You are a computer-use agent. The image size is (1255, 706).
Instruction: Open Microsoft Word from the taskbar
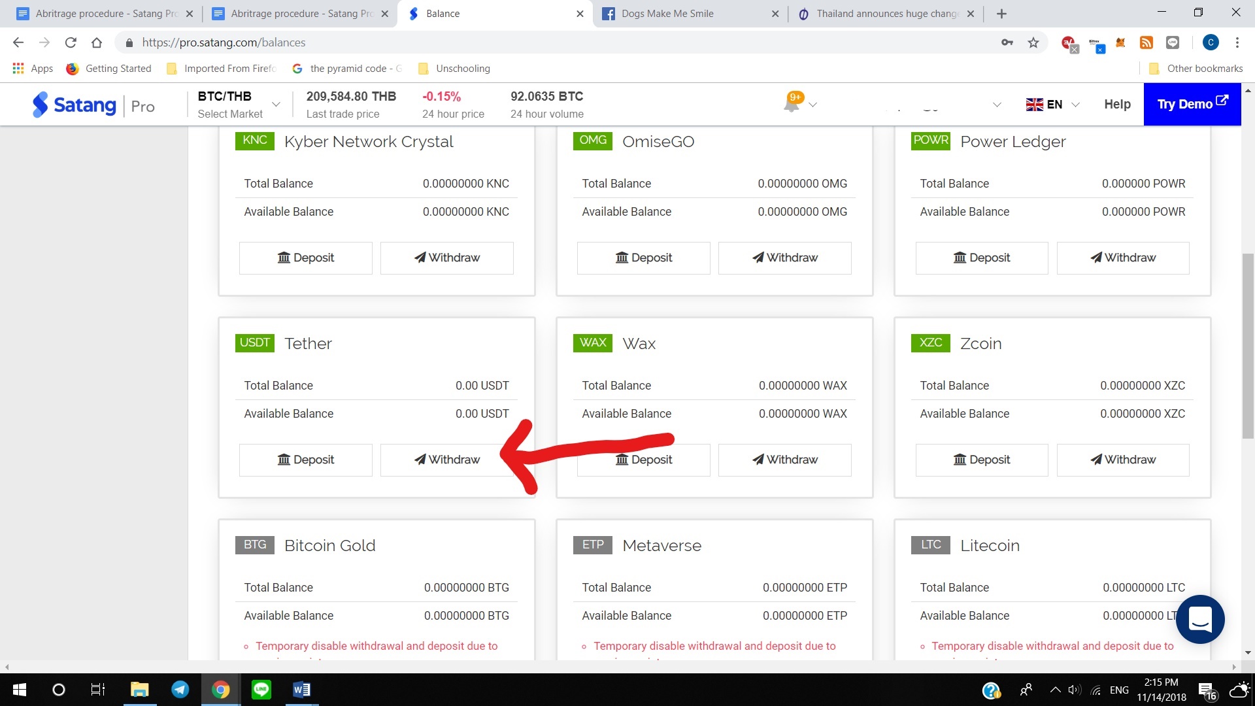pyautogui.click(x=301, y=689)
